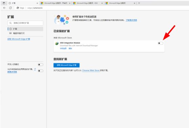Click the edge://extensions address bar
Screen dimensions: 189x128
point(35,8)
